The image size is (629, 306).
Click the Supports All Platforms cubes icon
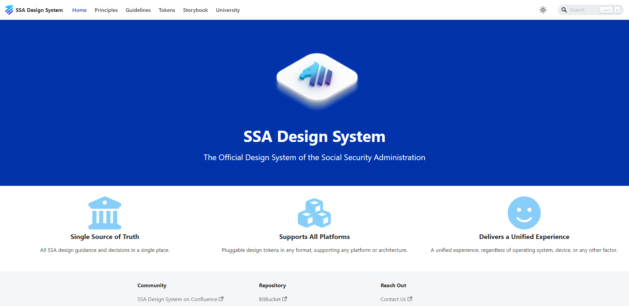point(314,213)
